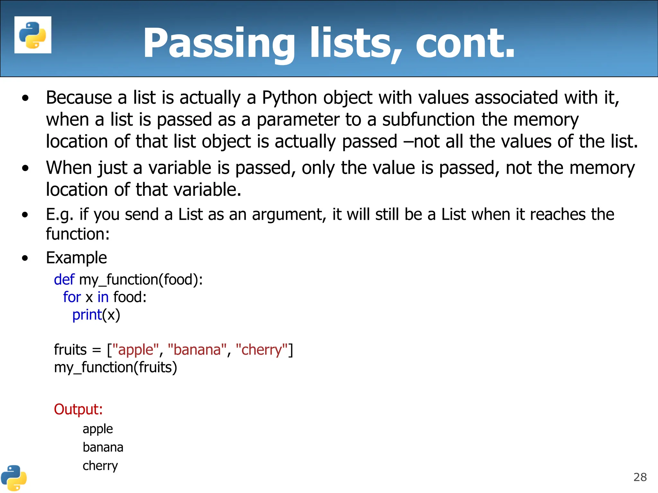This screenshot has width=658, height=493.
Task: Click the slide number 28
Action: coord(640,477)
